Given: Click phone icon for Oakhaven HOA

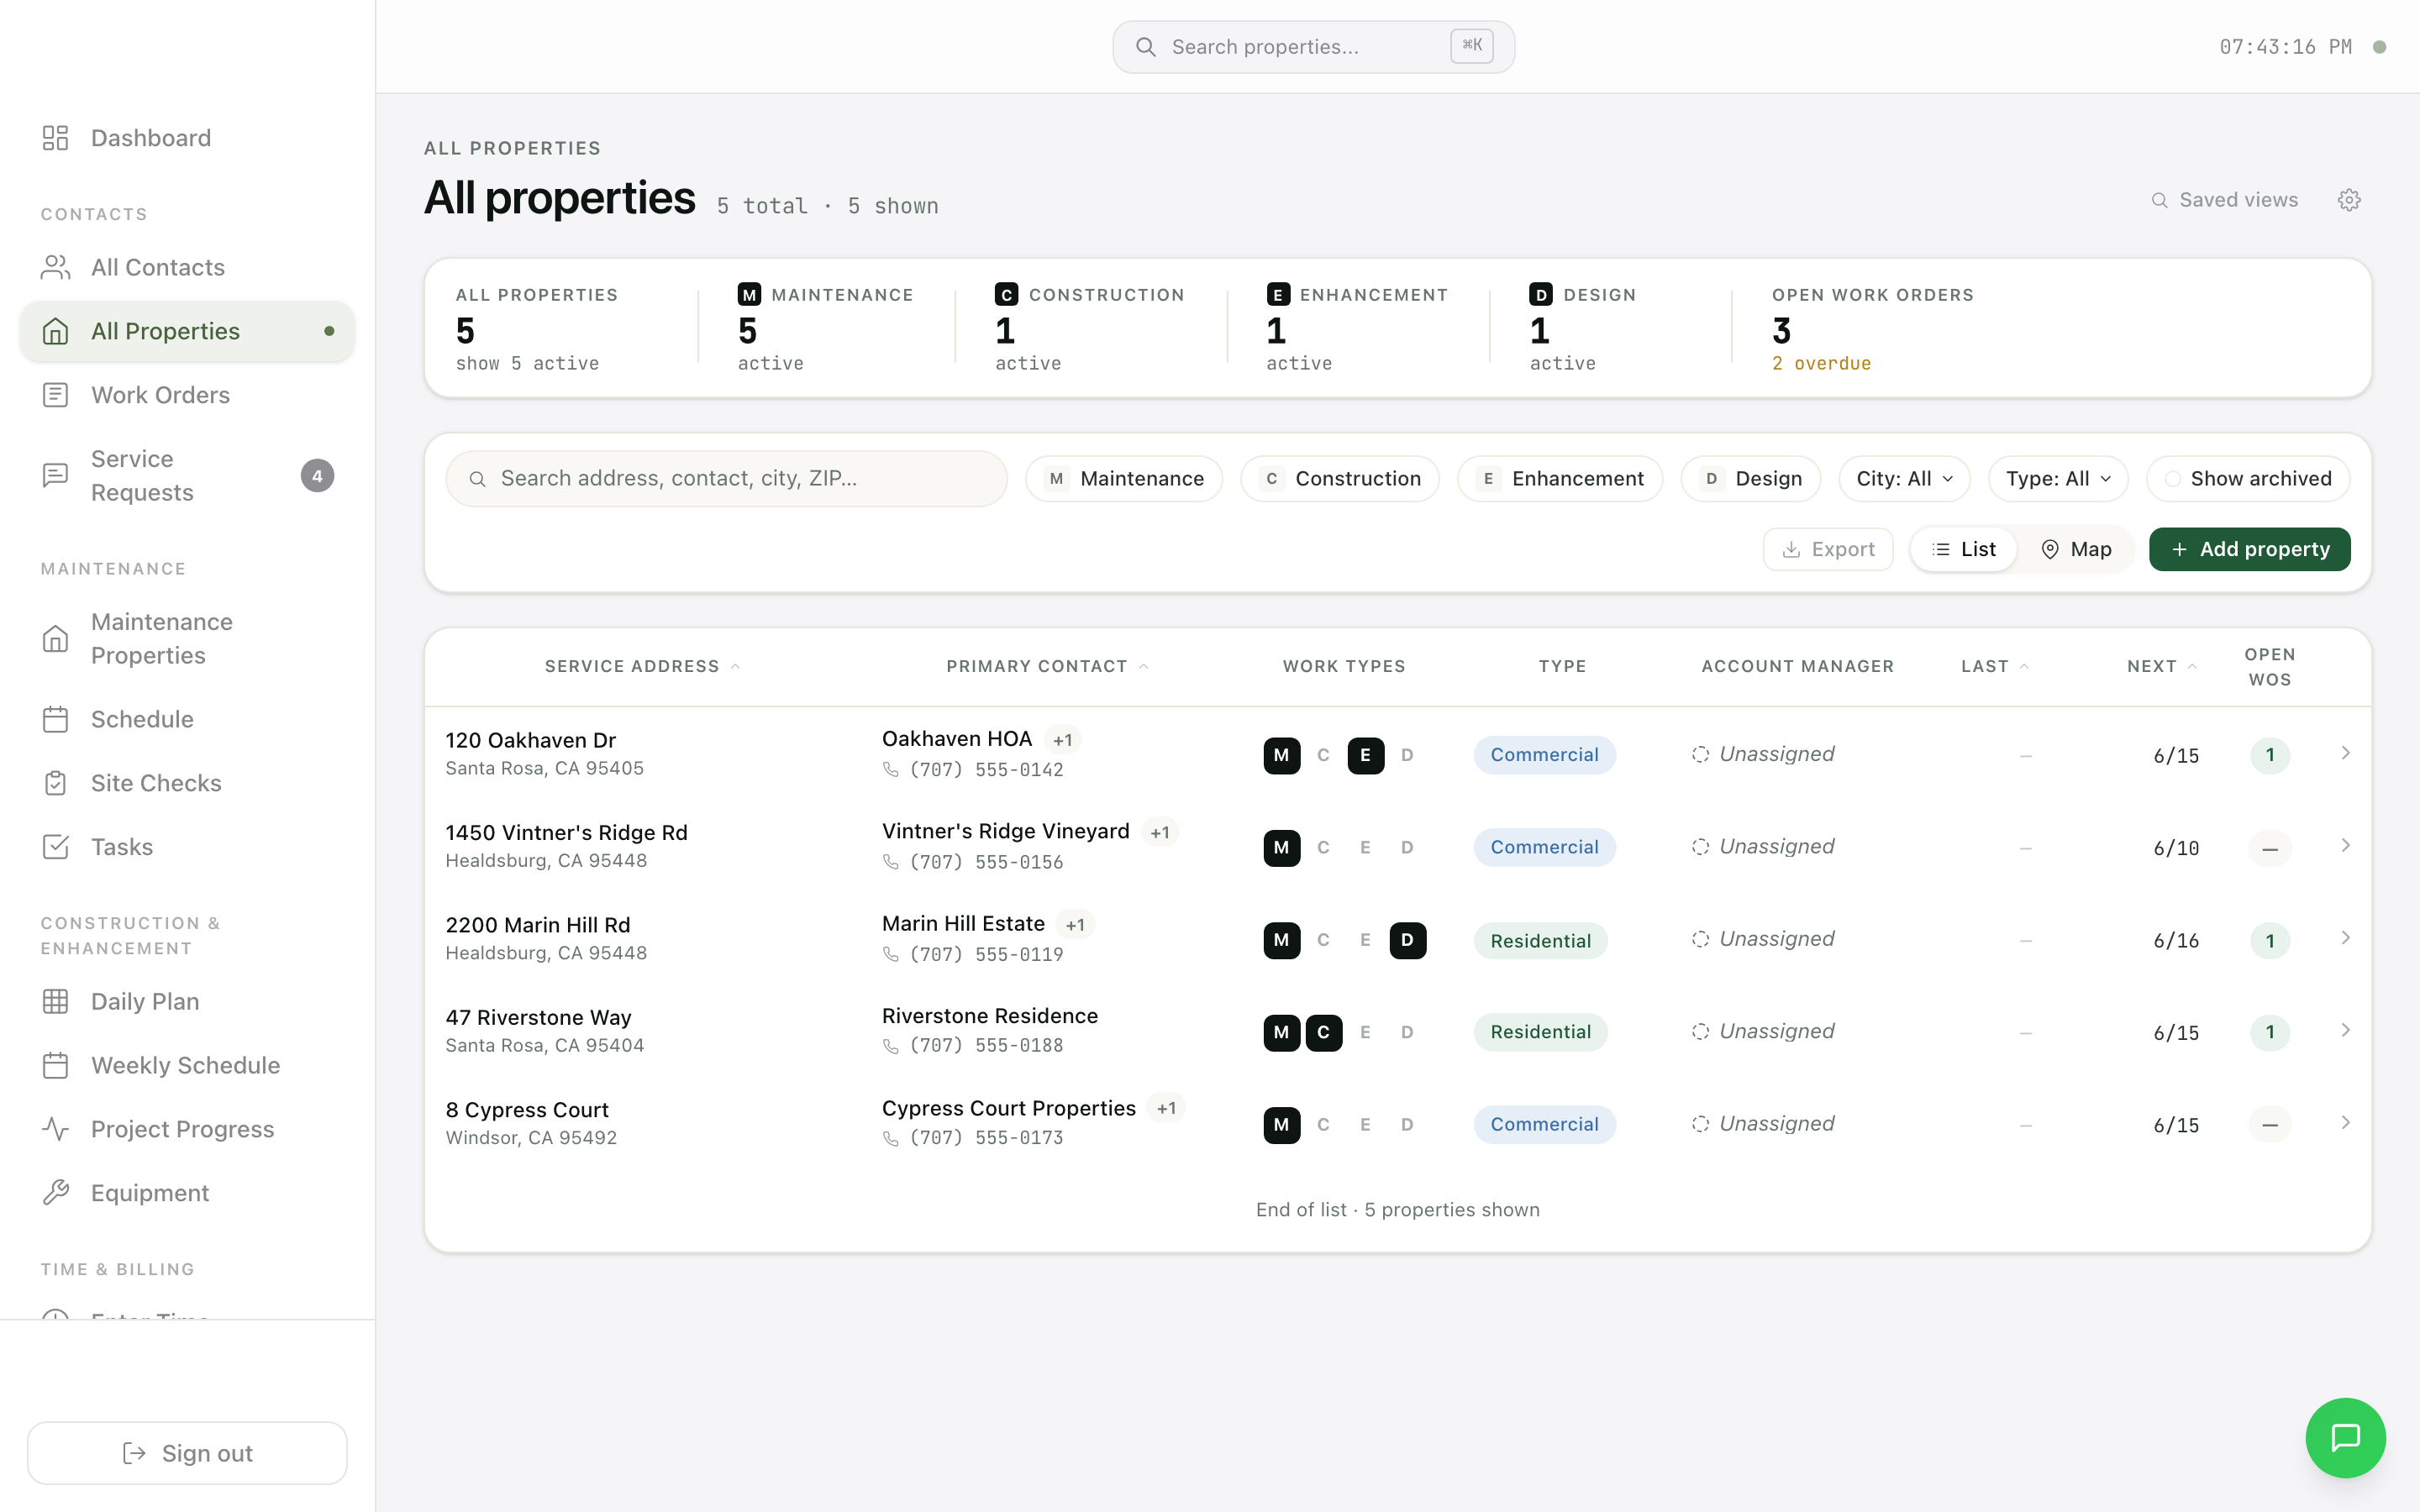Looking at the screenshot, I should click(x=890, y=770).
